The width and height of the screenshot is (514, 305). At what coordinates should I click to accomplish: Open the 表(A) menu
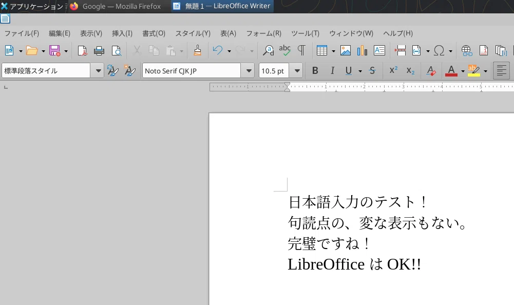click(228, 33)
